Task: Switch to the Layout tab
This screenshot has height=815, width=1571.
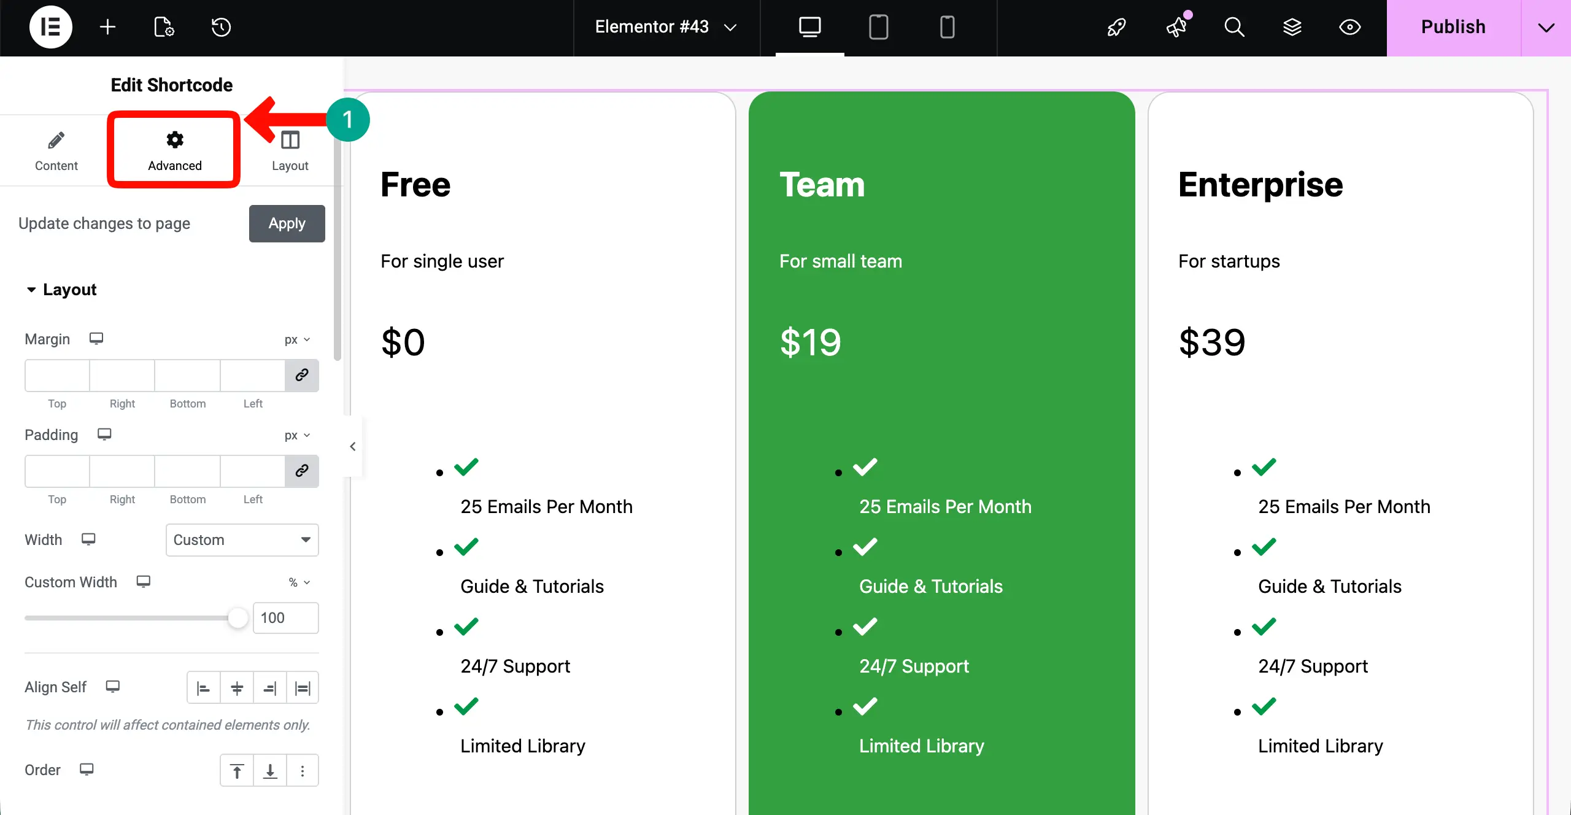Action: [289, 150]
